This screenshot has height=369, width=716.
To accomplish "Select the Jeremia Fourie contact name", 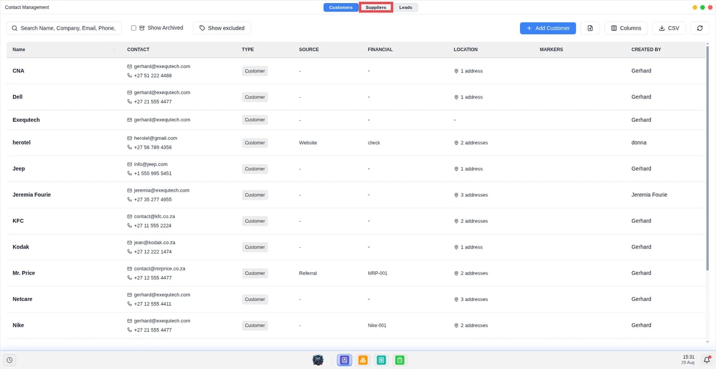I will (x=32, y=195).
